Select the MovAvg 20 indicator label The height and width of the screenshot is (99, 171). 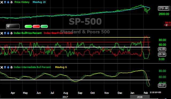(x=39, y=2)
